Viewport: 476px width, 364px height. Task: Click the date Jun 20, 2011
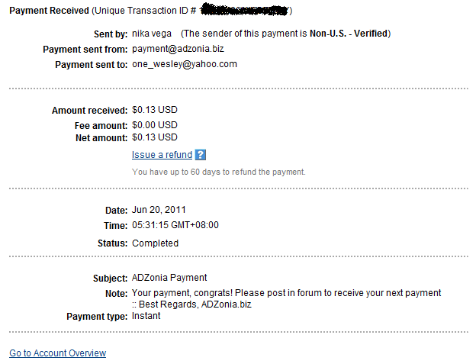pyautogui.click(x=159, y=210)
